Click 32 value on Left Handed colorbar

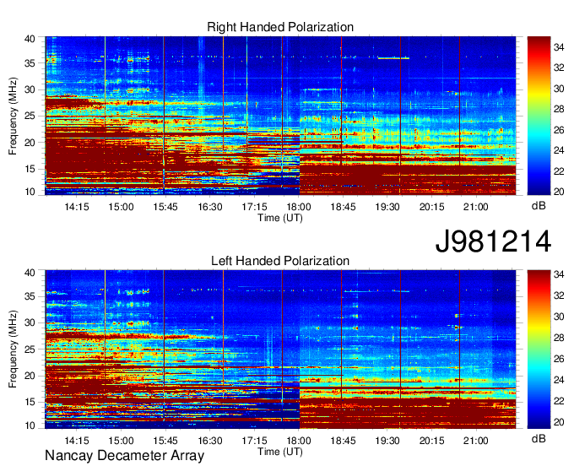click(559, 295)
